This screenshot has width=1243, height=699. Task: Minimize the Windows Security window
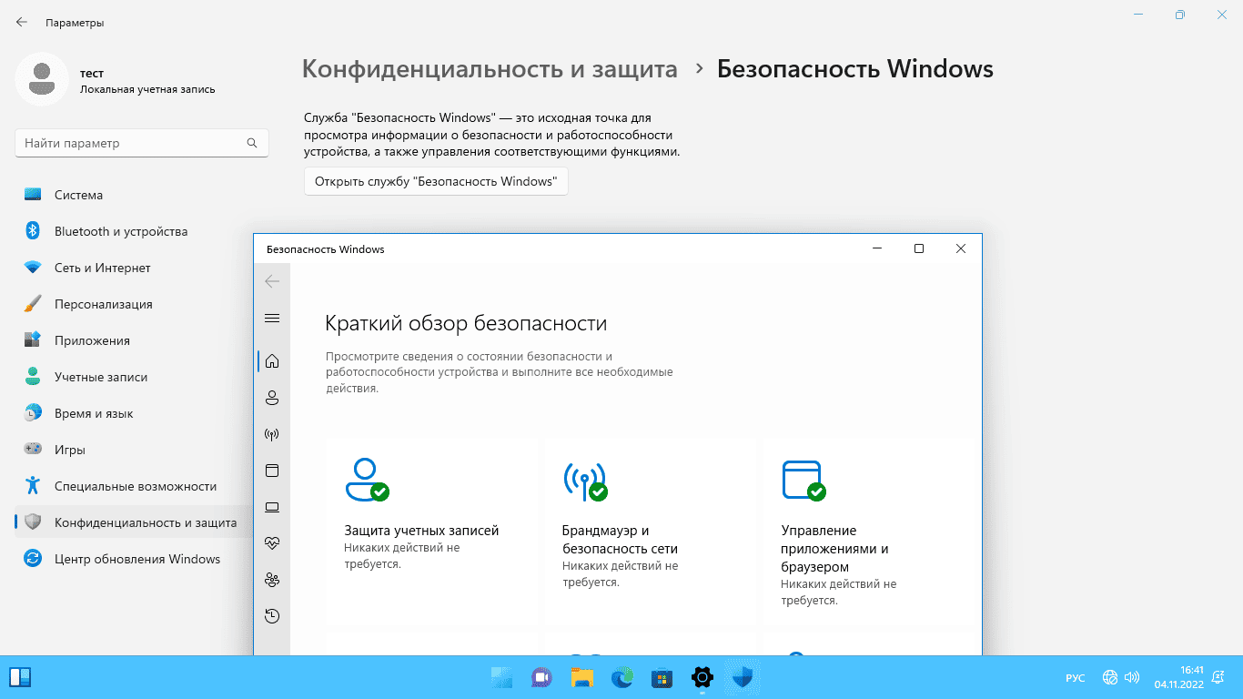pos(877,248)
